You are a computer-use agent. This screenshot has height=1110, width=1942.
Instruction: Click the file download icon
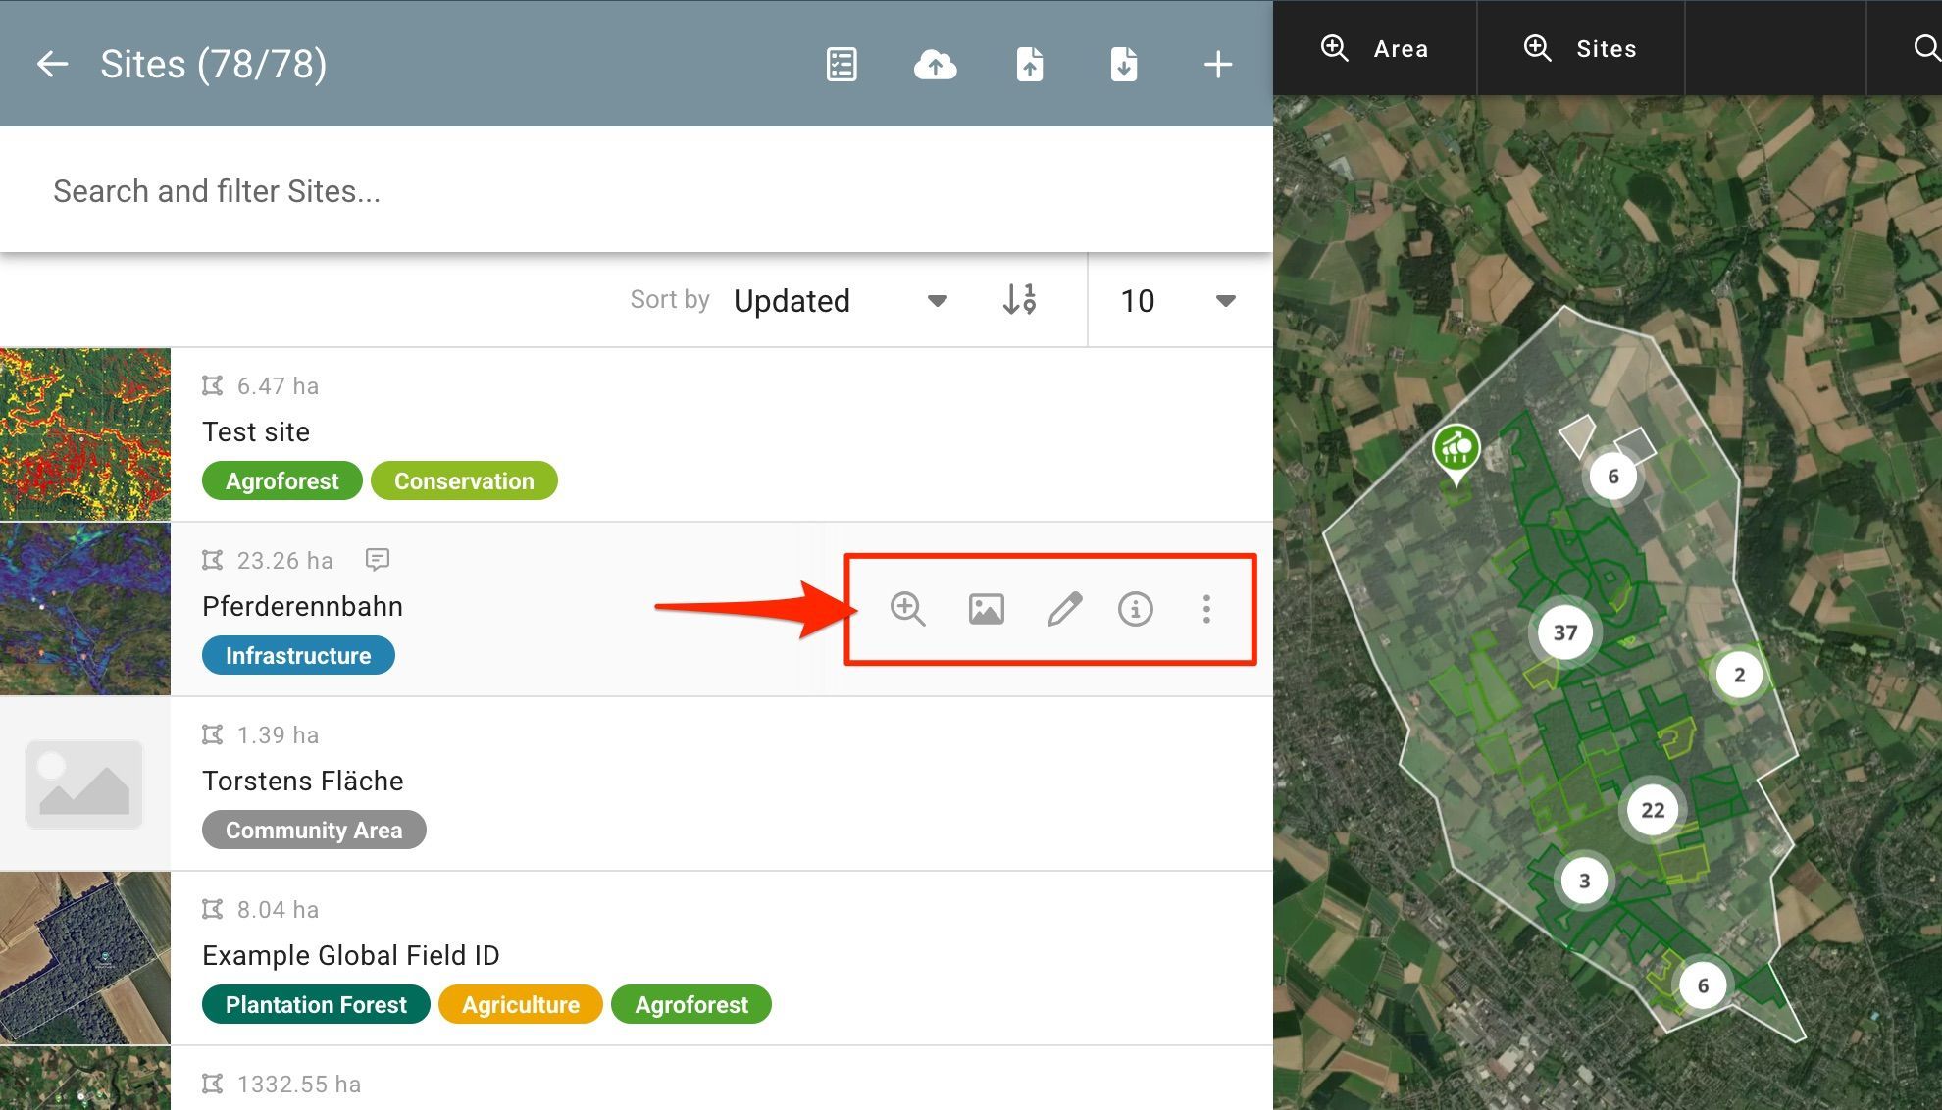pos(1124,65)
